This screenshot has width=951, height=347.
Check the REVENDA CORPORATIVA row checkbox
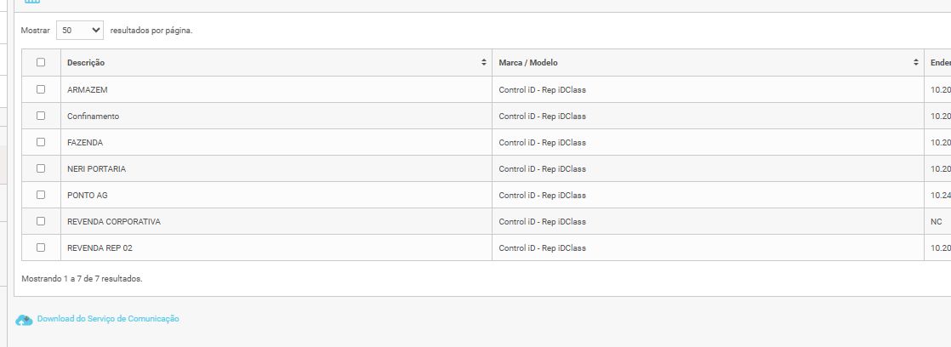click(x=41, y=221)
